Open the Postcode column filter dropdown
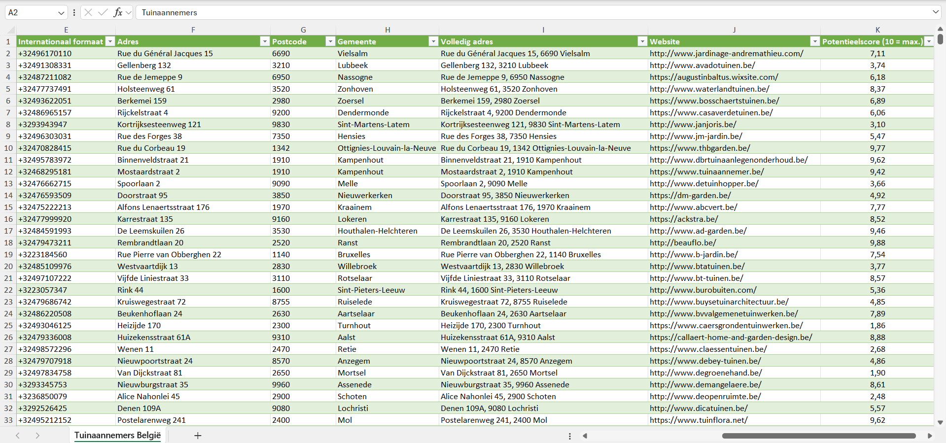The height and width of the screenshot is (443, 946). tap(330, 41)
